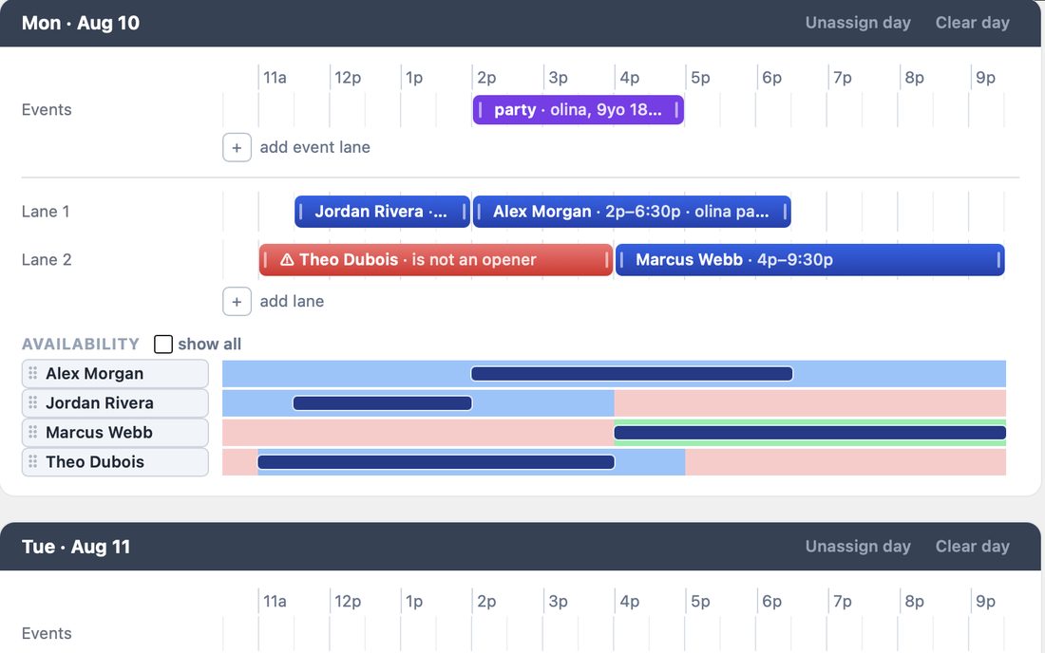Clear day for Mon Aug 10
Viewport: 1045px width, 653px height.
coord(973,23)
